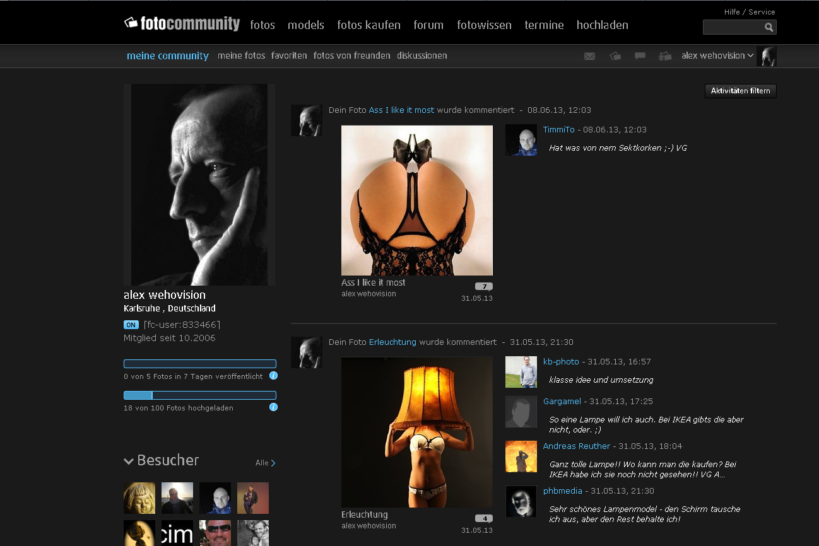
Task: Collapse the Besucher section
Action: (129, 461)
